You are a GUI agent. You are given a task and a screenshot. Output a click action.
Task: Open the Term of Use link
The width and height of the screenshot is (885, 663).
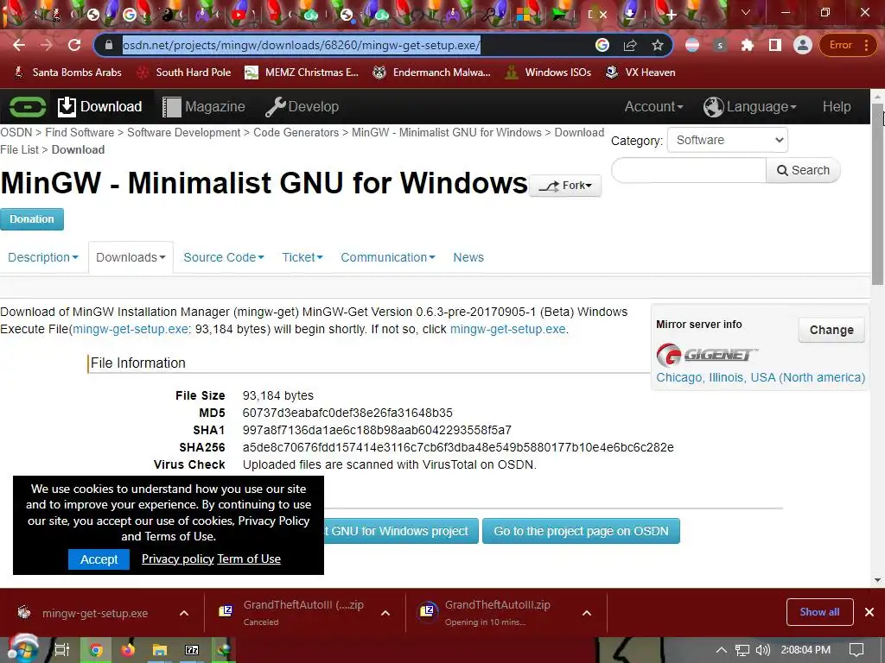click(249, 559)
